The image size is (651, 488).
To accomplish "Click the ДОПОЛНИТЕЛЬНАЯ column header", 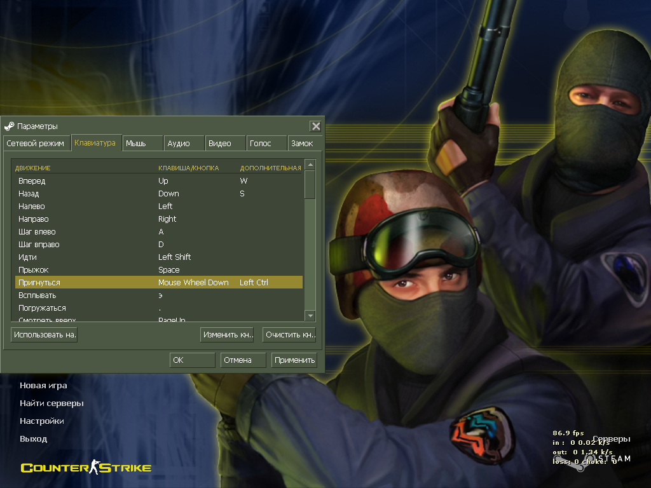I will pyautogui.click(x=270, y=168).
